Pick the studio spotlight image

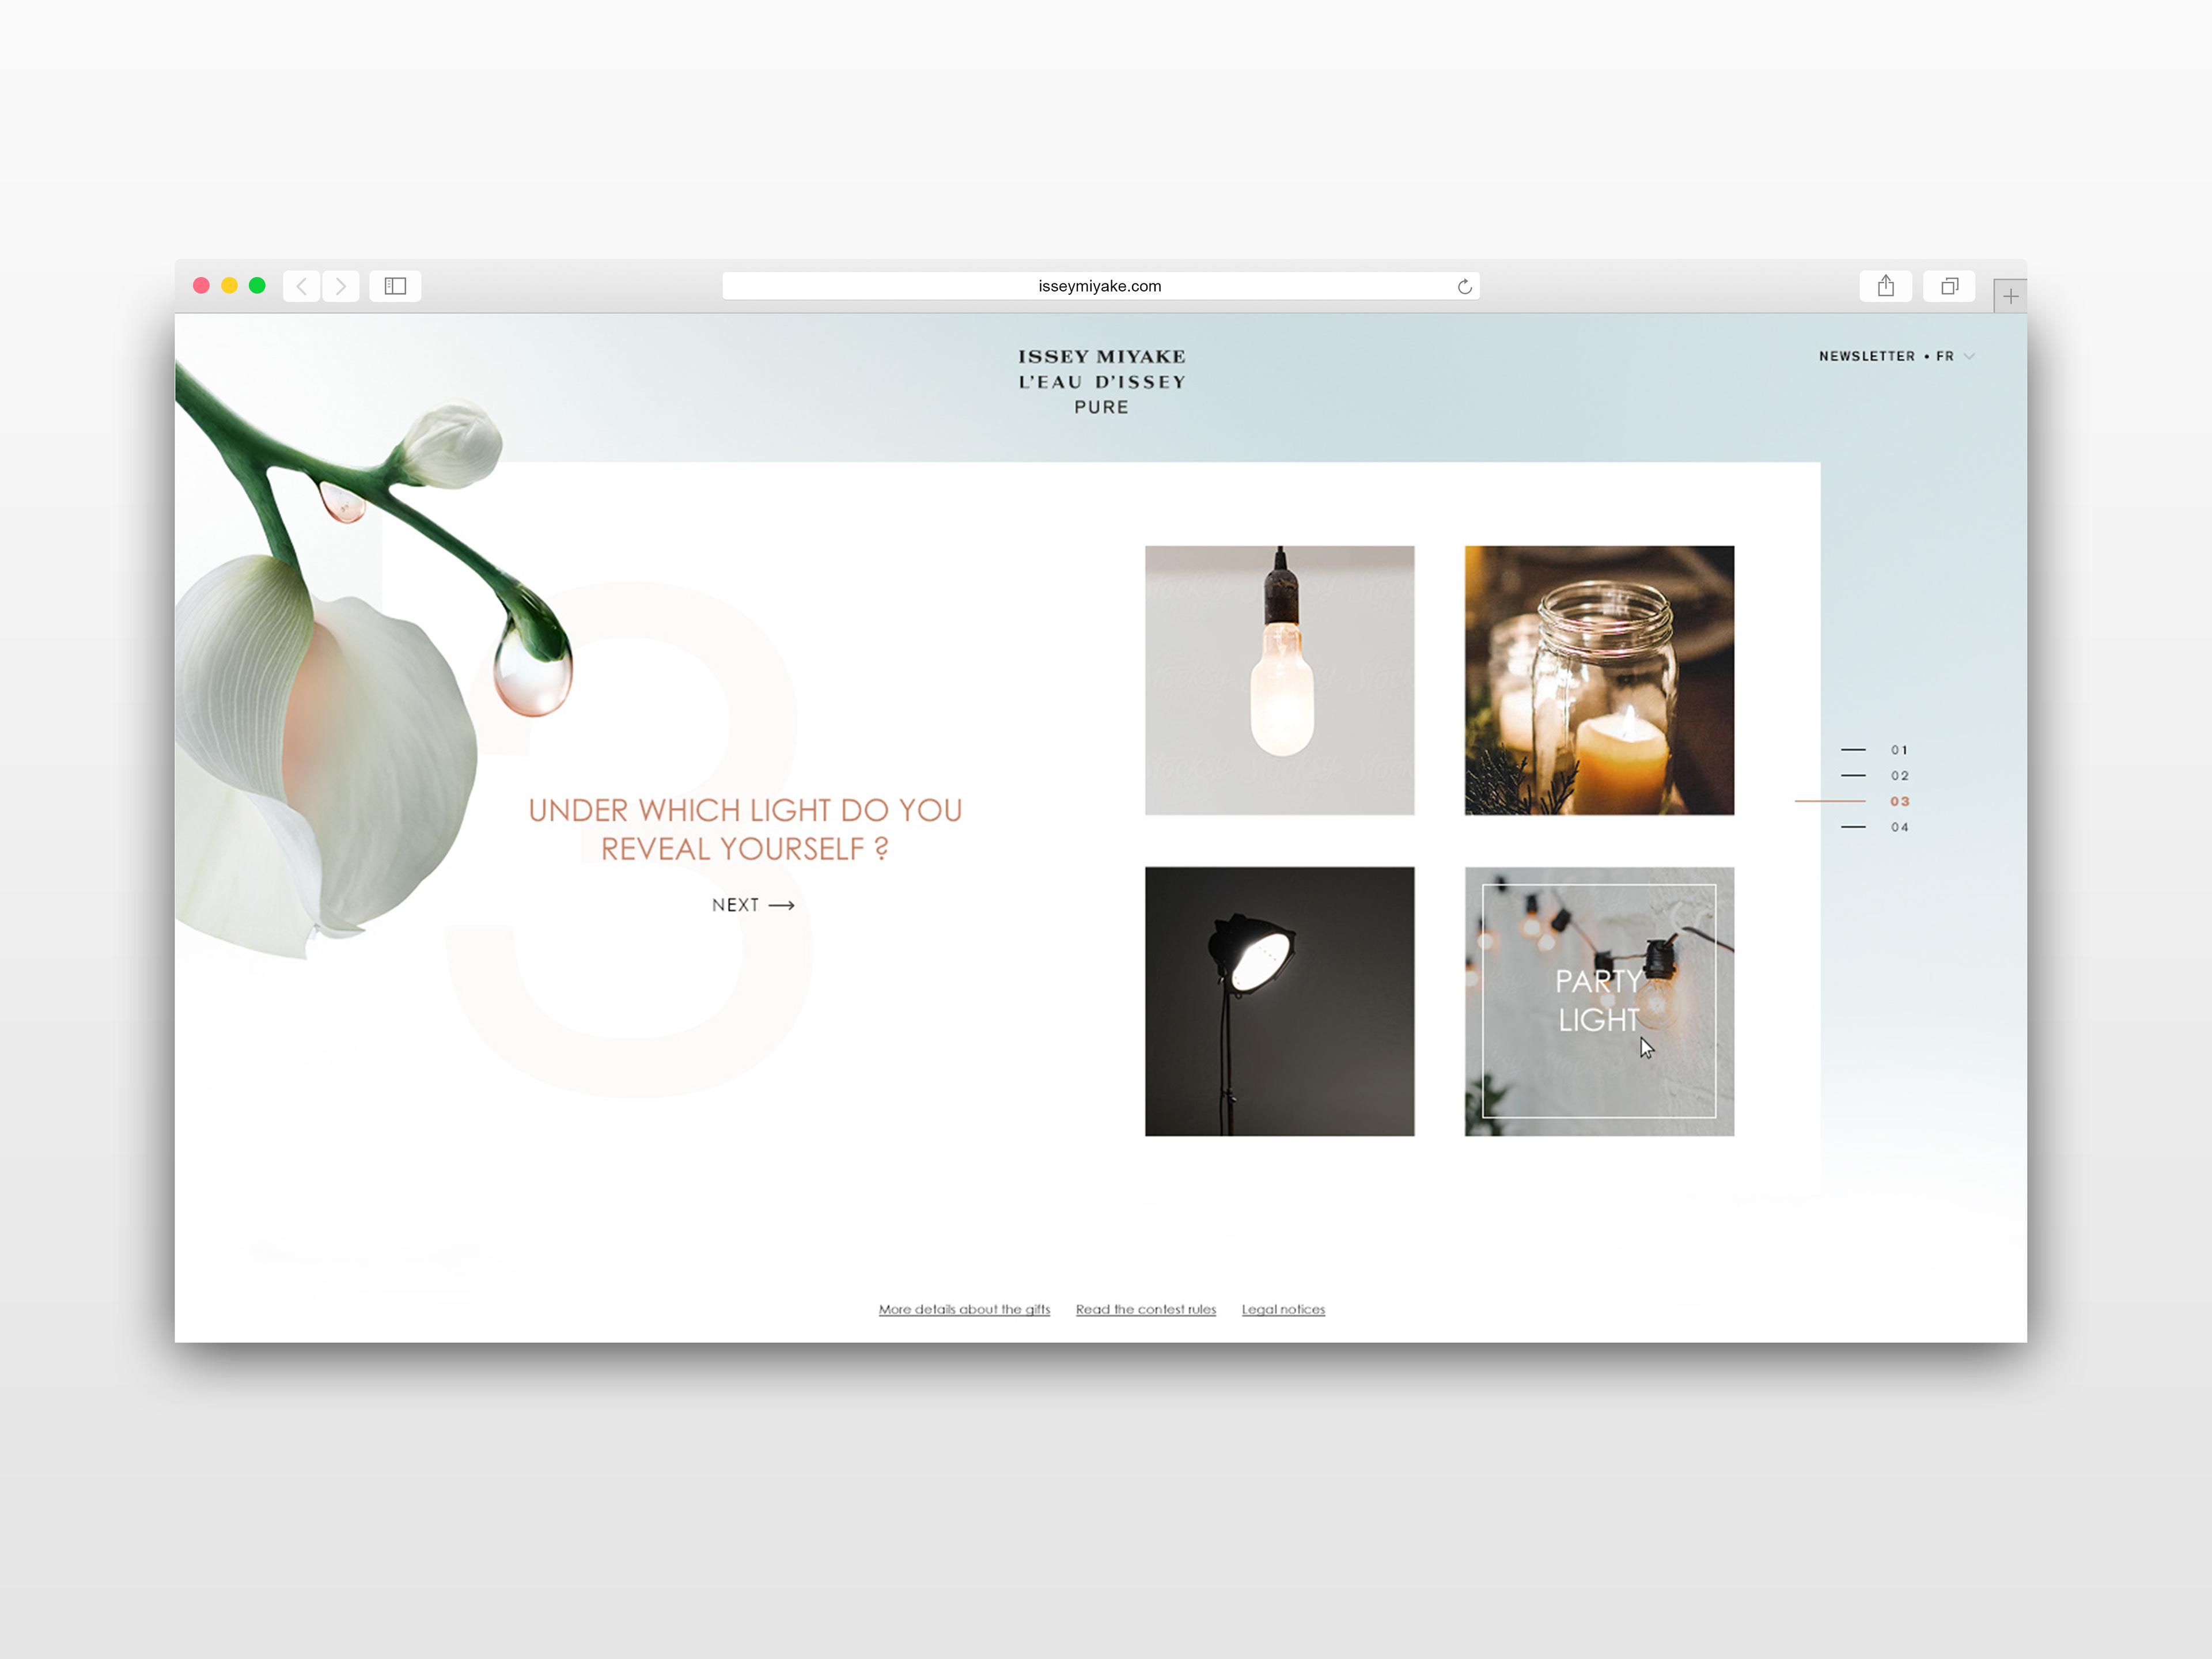1279,1001
